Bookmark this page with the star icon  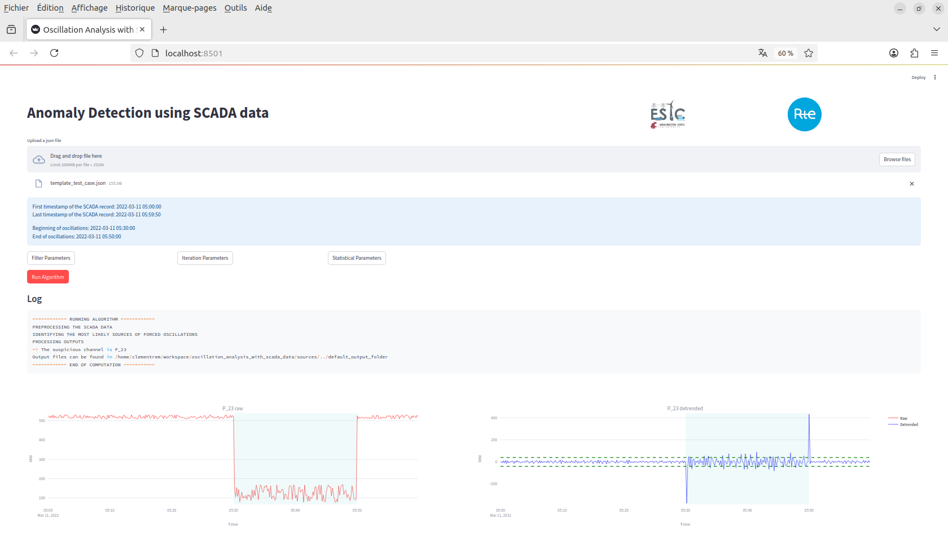[x=809, y=53]
